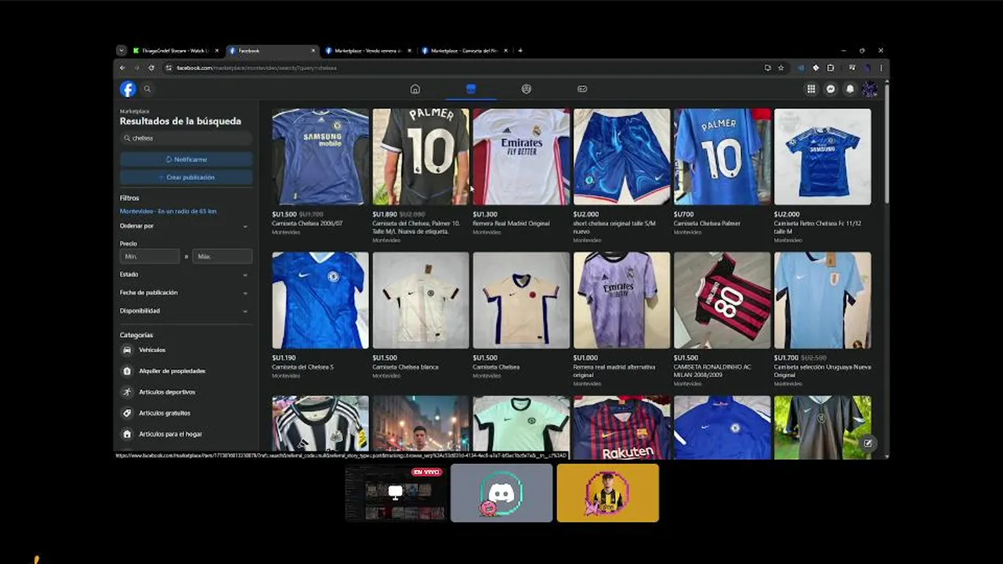Viewport: 1003px width, 564px height.
Task: Click the Mín. price field
Action: [150, 256]
